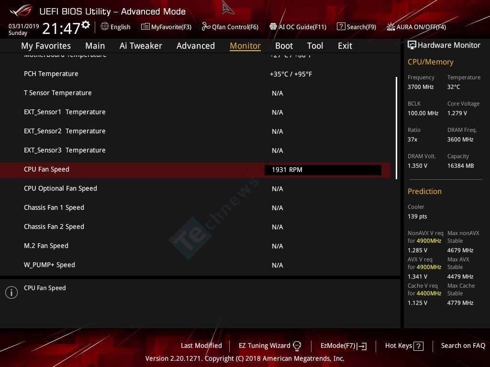
Task: Click the Search question mark icon
Action: pos(341,27)
